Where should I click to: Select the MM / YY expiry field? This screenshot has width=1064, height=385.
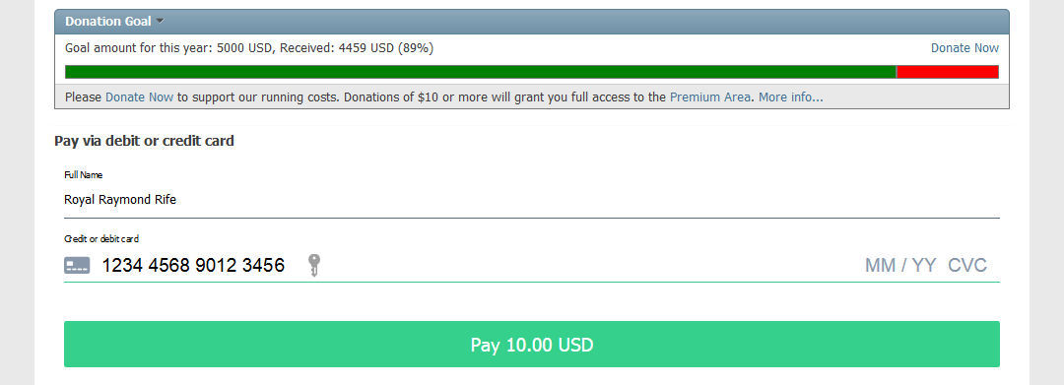tap(900, 265)
